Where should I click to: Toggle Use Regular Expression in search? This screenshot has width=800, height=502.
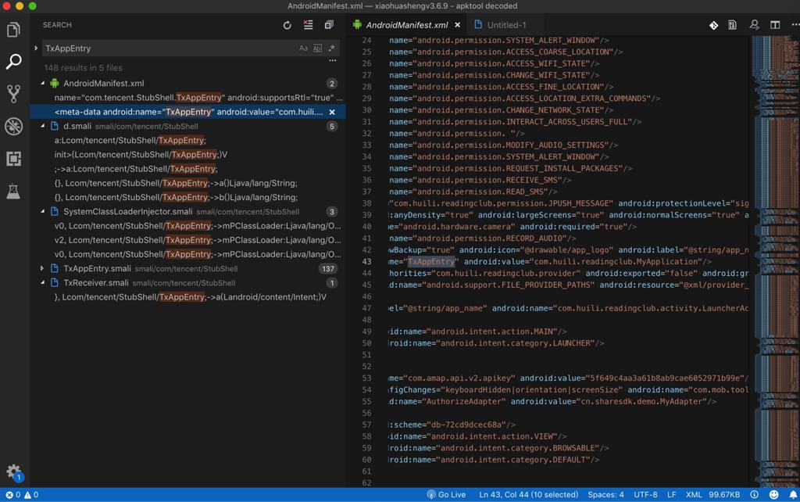[331, 48]
